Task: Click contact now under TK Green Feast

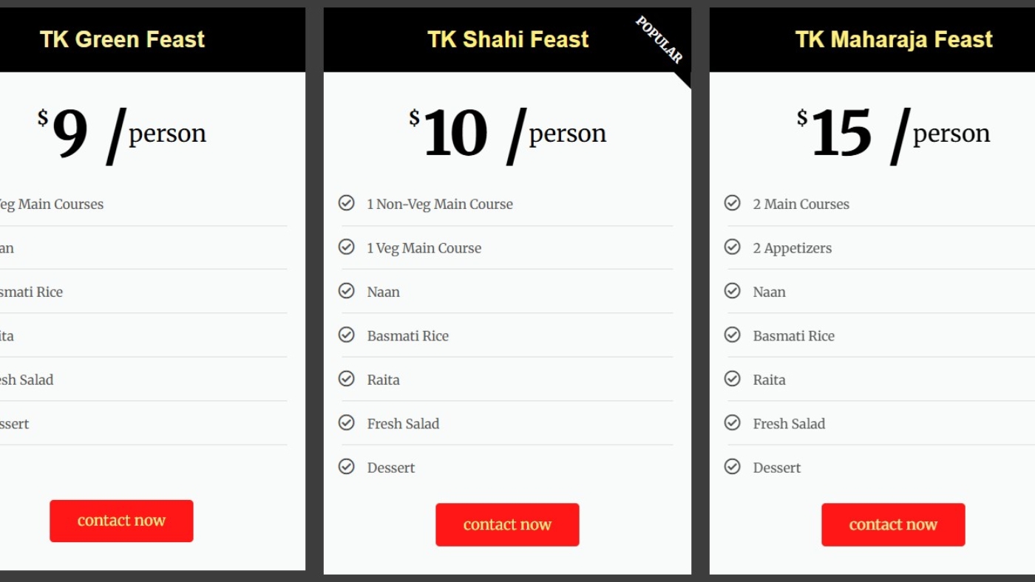Action: coord(121,521)
